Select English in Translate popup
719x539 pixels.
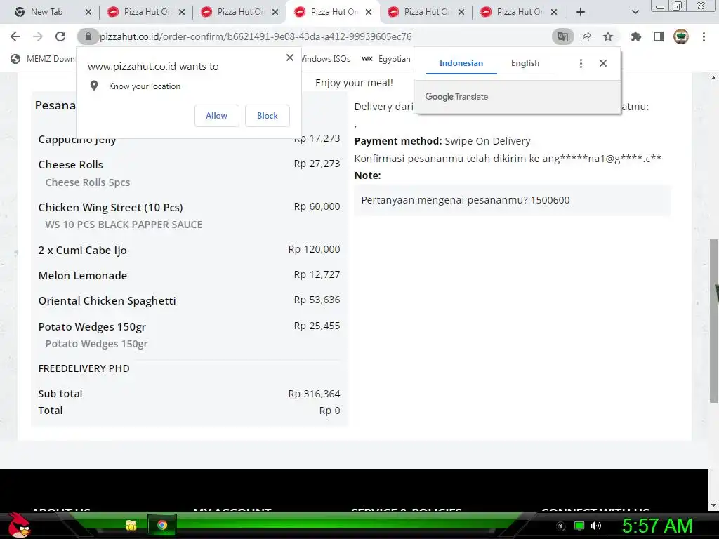(525, 63)
